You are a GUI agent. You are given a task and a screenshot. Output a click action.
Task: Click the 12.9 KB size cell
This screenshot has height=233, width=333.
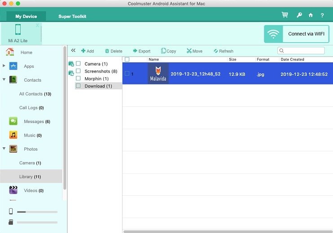point(237,74)
